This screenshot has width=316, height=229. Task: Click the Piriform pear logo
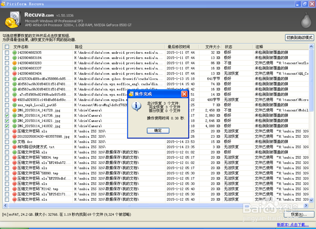pos(306,20)
